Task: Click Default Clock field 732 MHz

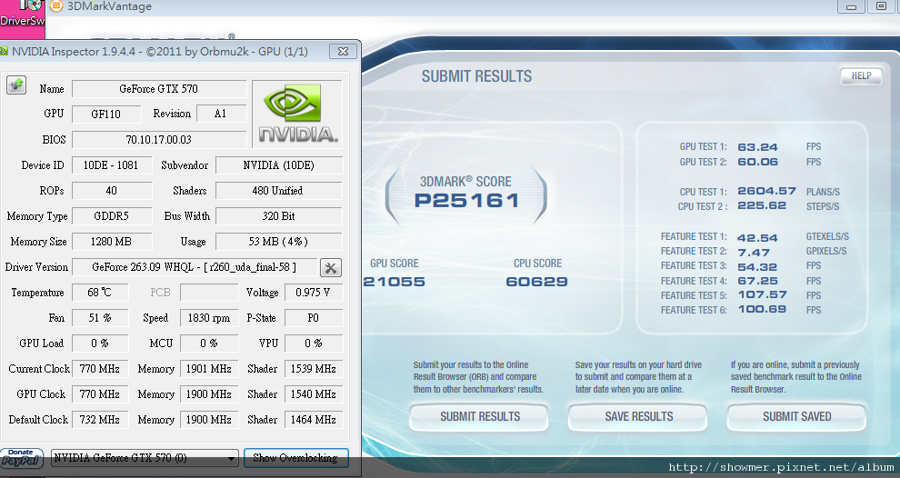Action: click(100, 420)
